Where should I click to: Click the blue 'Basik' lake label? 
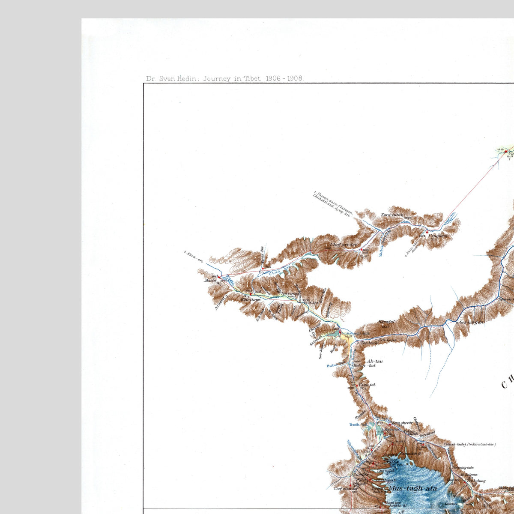tap(354, 424)
